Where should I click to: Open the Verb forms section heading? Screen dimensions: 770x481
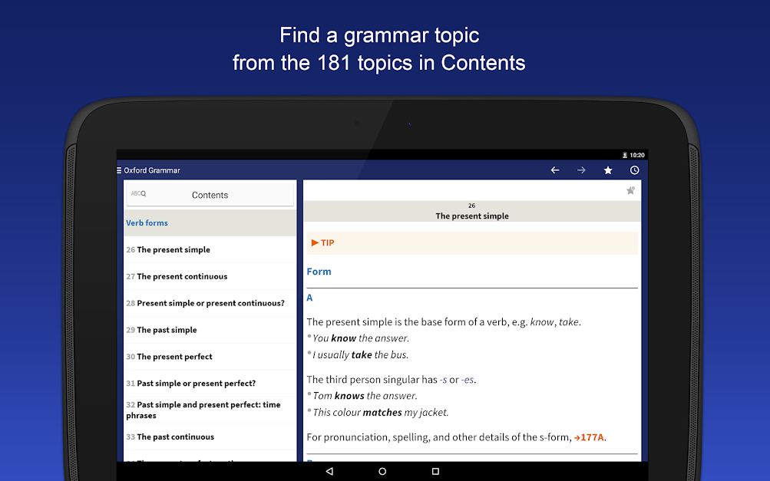click(210, 222)
